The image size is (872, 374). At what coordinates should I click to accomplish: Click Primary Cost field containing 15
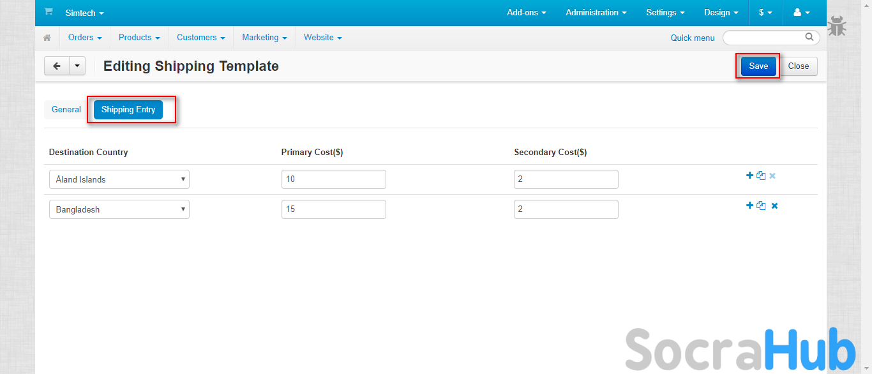(x=333, y=209)
